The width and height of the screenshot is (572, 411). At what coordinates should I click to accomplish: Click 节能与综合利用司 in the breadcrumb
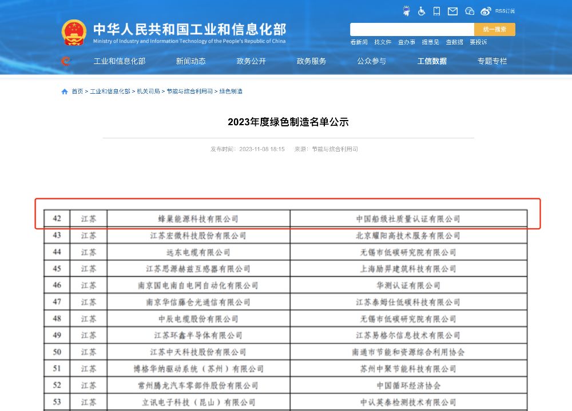pyautogui.click(x=190, y=91)
